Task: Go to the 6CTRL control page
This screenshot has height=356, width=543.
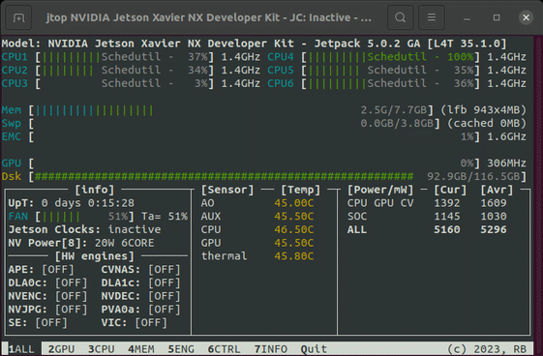Action: pos(224,349)
